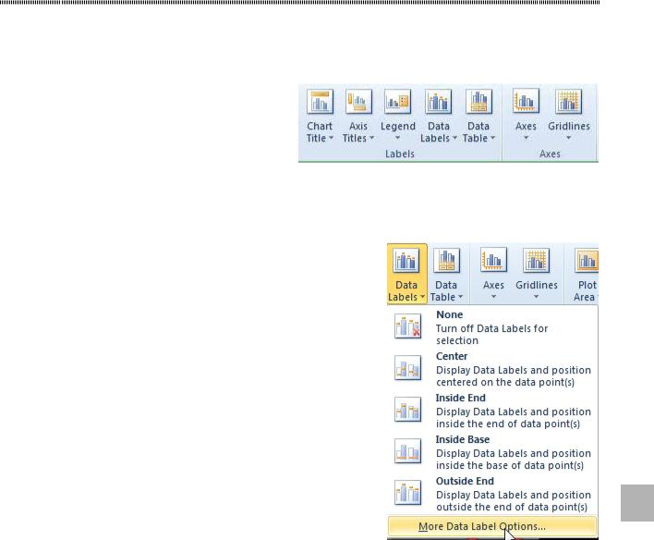Image resolution: width=654 pixels, height=540 pixels.
Task: Click the 'Axes' group caption below Gridlines
Action: coord(550,153)
